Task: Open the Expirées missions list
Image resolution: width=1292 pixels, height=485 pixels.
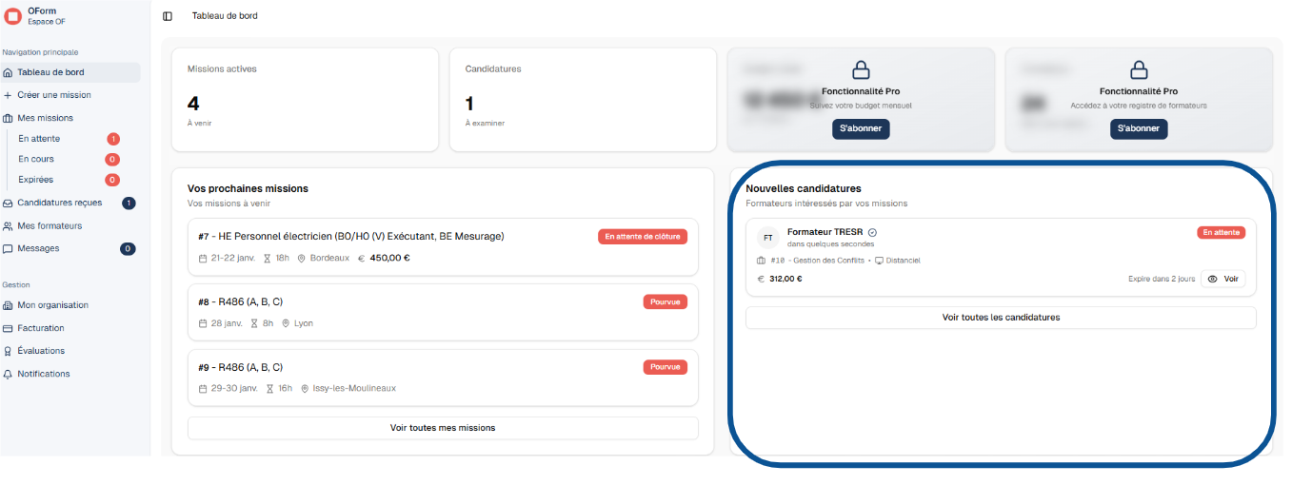Action: pyautogui.click(x=36, y=180)
